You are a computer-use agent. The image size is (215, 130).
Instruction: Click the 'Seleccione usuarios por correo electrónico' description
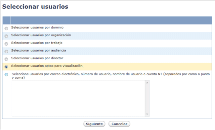(111, 76)
